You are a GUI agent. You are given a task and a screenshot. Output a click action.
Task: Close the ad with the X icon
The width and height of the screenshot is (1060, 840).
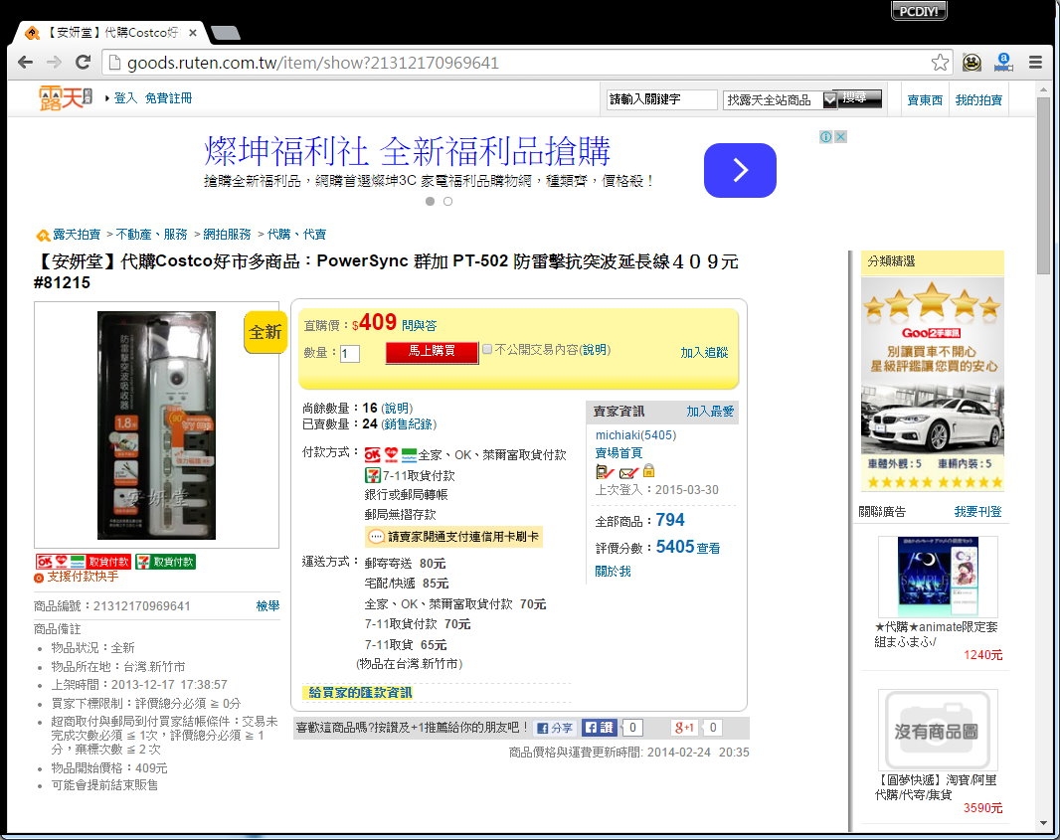click(840, 136)
